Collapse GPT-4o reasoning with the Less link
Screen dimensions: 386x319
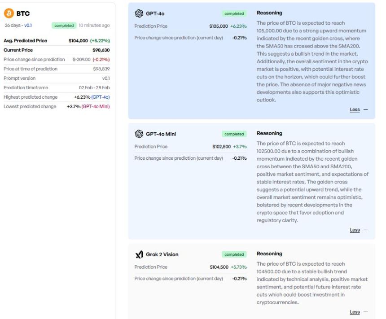pos(355,109)
